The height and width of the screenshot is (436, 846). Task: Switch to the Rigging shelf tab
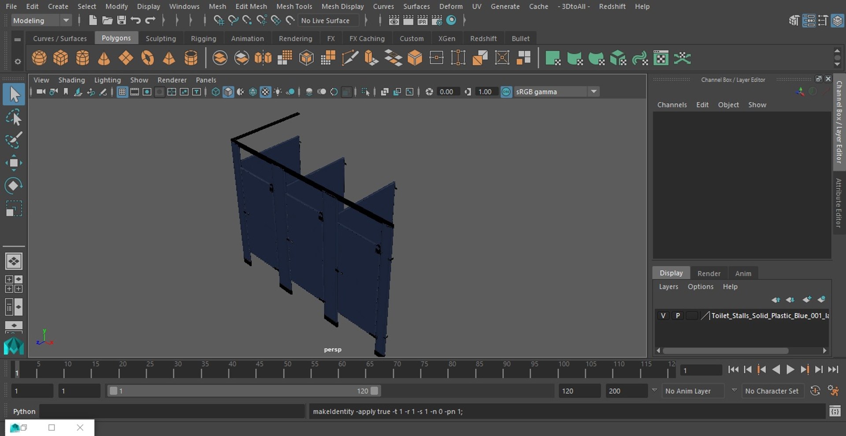[x=203, y=38]
